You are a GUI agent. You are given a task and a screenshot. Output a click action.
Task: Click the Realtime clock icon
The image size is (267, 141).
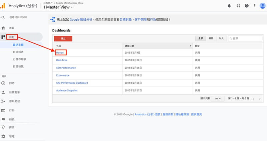coord(3,83)
